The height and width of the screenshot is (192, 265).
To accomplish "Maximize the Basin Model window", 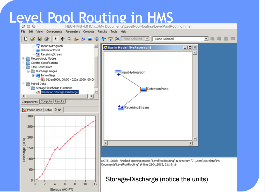I will [x=190, y=48].
